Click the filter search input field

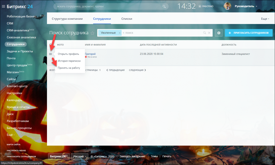(162, 33)
